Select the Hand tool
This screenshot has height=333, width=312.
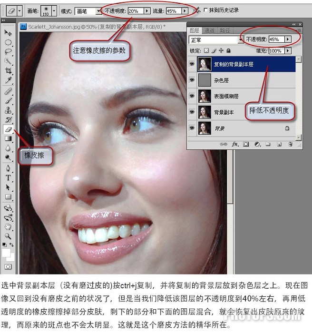[x=8, y=227]
